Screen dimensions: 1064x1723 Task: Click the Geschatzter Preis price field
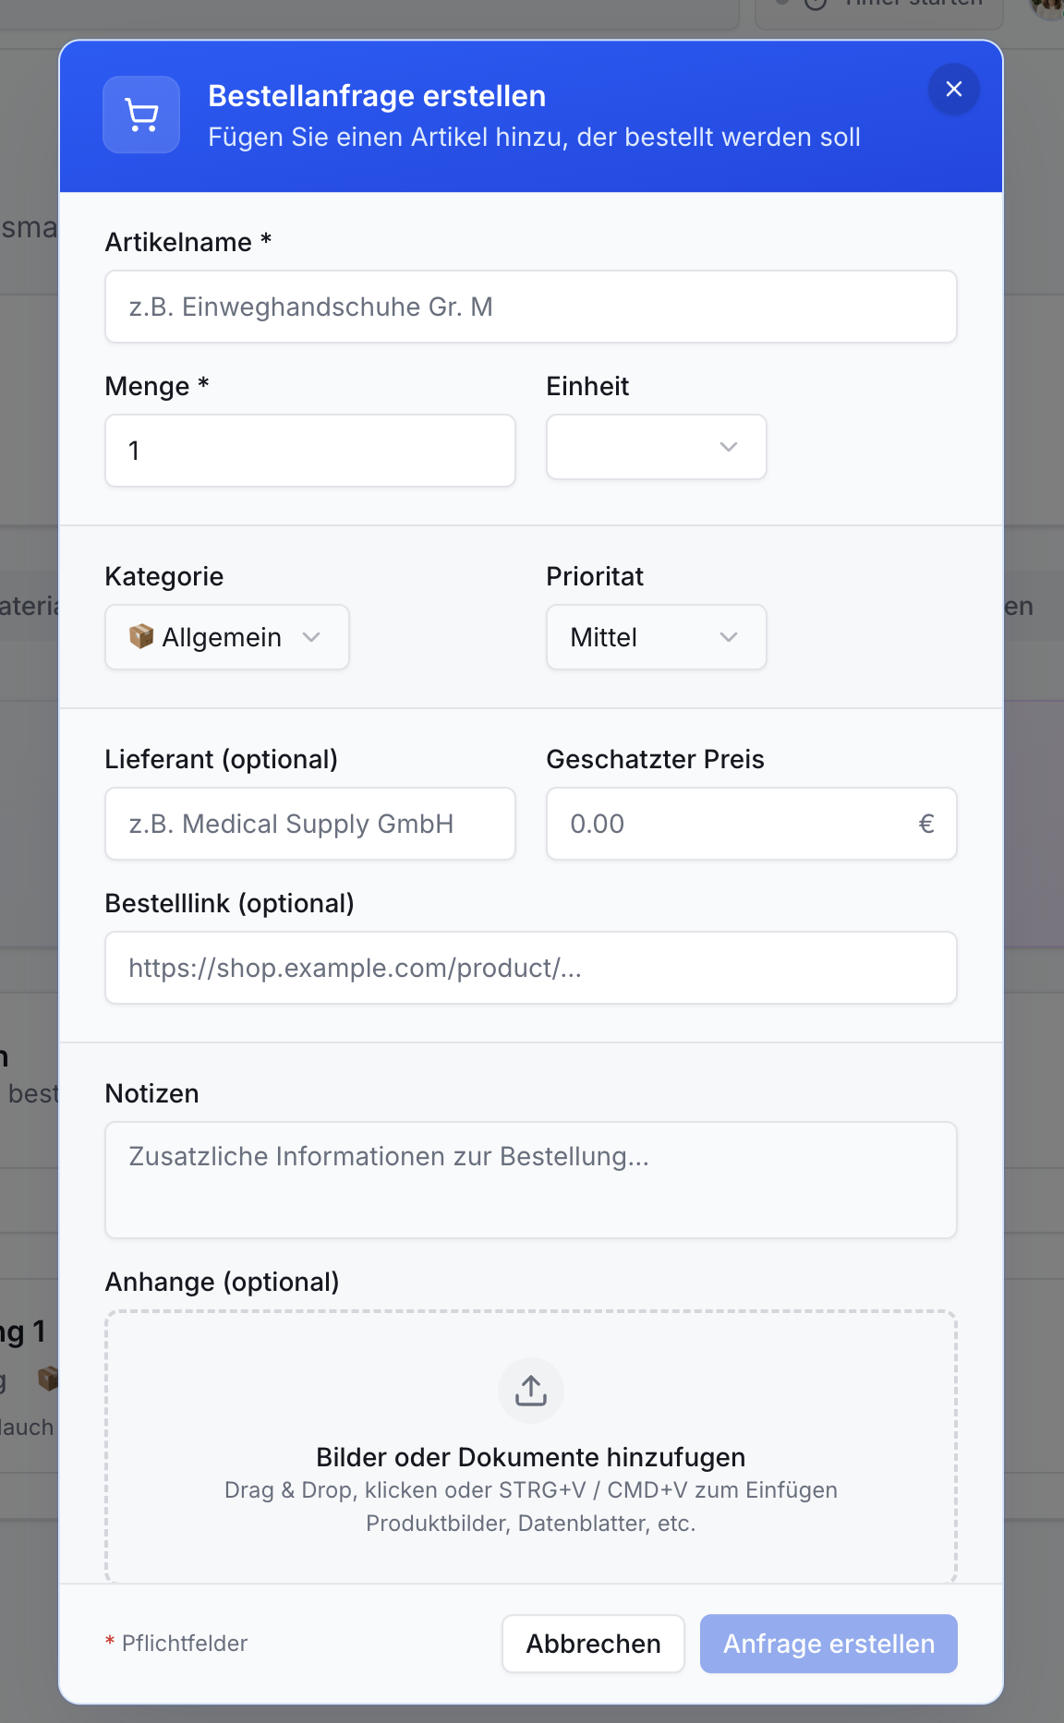point(752,824)
